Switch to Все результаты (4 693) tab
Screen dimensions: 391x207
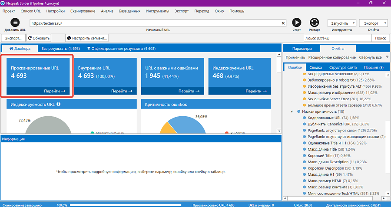(x=60, y=49)
